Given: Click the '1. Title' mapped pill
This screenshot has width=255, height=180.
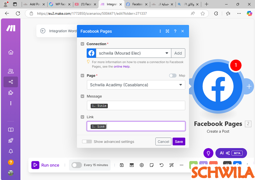Looking at the screenshot, I should [99, 106].
